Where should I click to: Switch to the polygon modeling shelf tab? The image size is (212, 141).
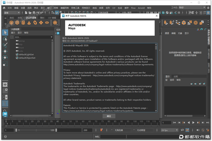[x=31, y=18]
